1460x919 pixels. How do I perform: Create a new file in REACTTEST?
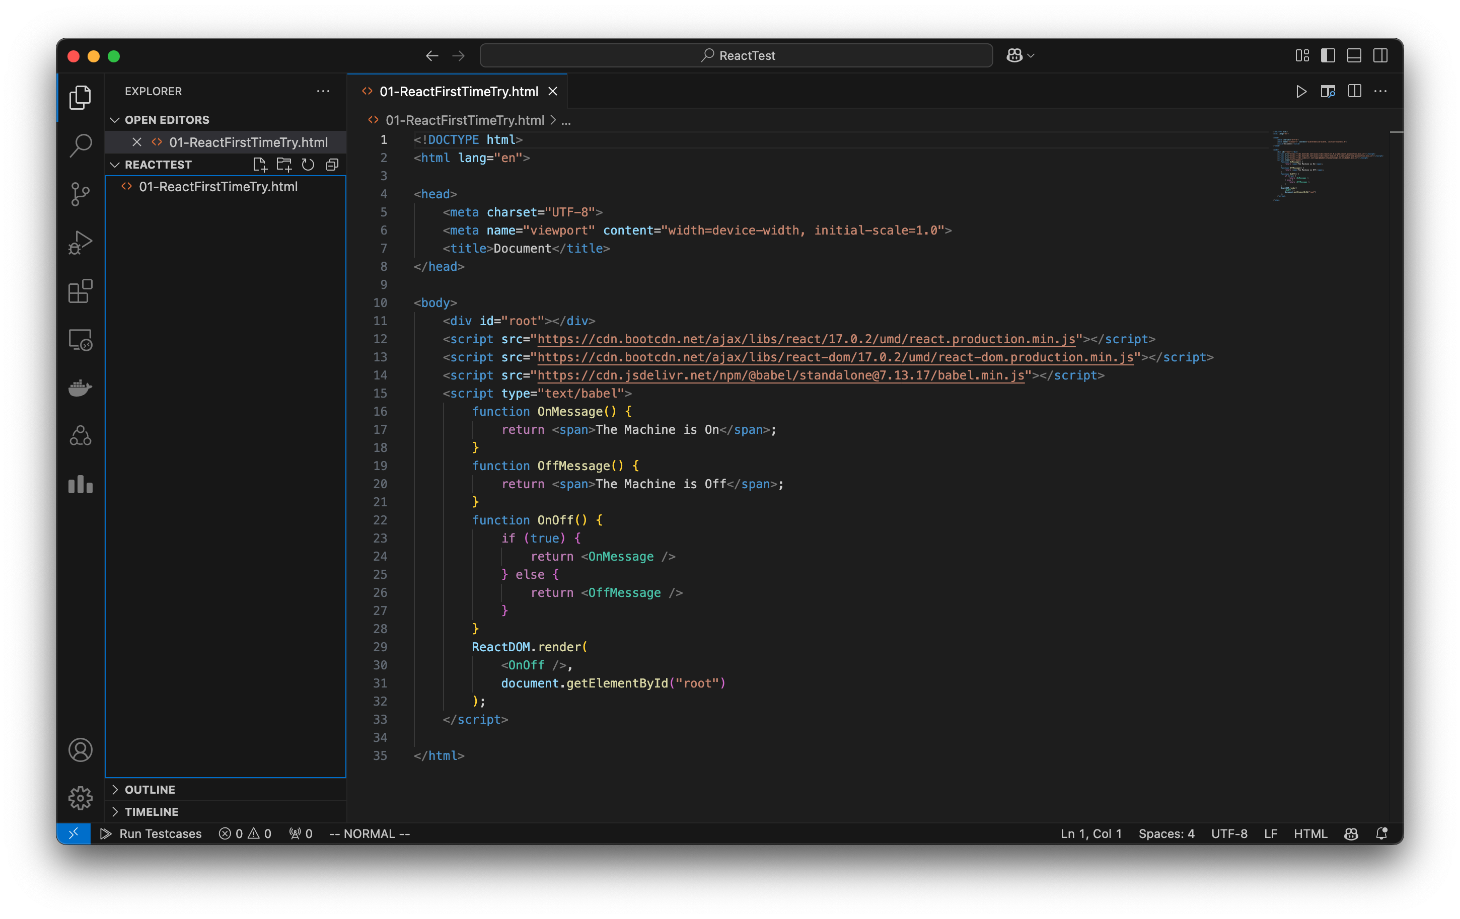[260, 164]
